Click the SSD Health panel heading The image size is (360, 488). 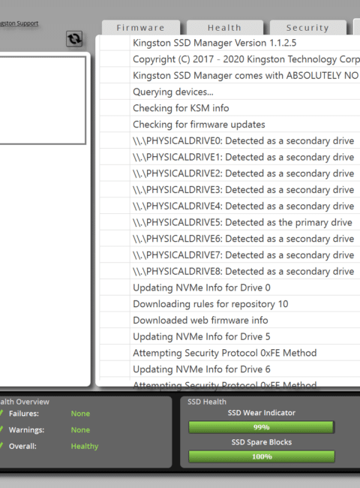point(207,402)
